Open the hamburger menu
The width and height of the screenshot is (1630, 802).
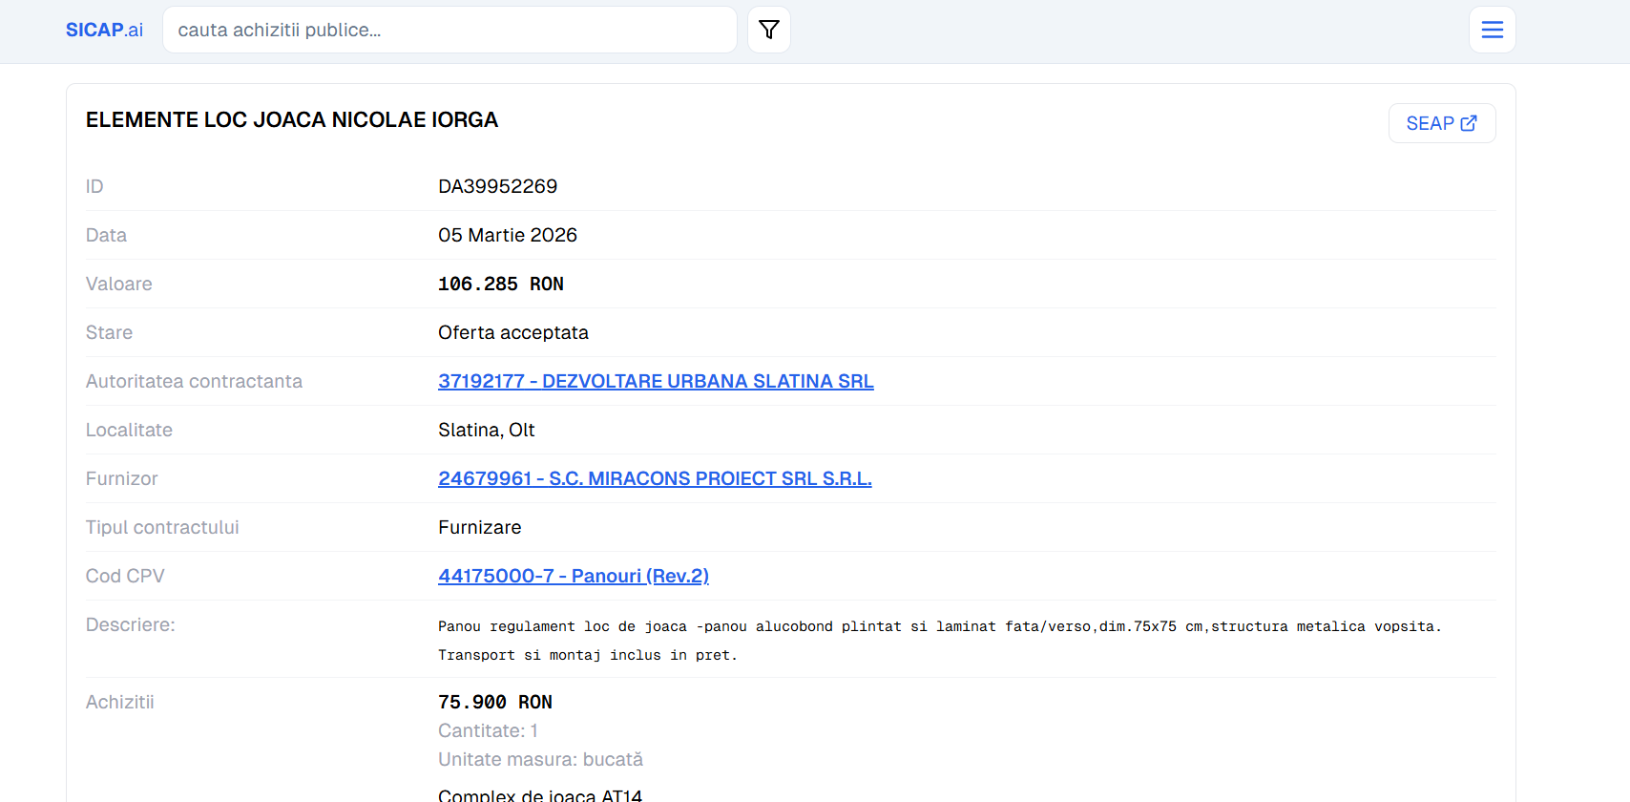coord(1492,30)
